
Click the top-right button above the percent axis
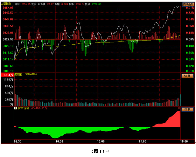point(187,4)
